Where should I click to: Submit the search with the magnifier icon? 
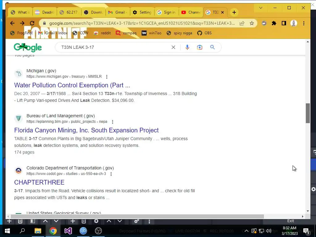(x=212, y=47)
